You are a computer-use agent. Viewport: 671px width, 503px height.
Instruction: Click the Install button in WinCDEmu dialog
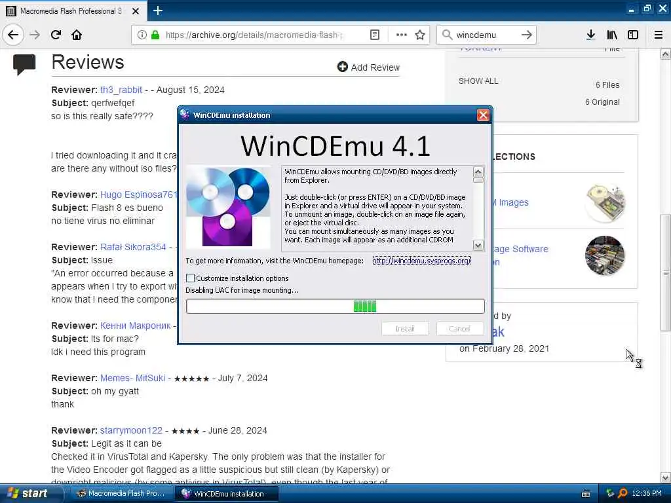[x=405, y=329]
